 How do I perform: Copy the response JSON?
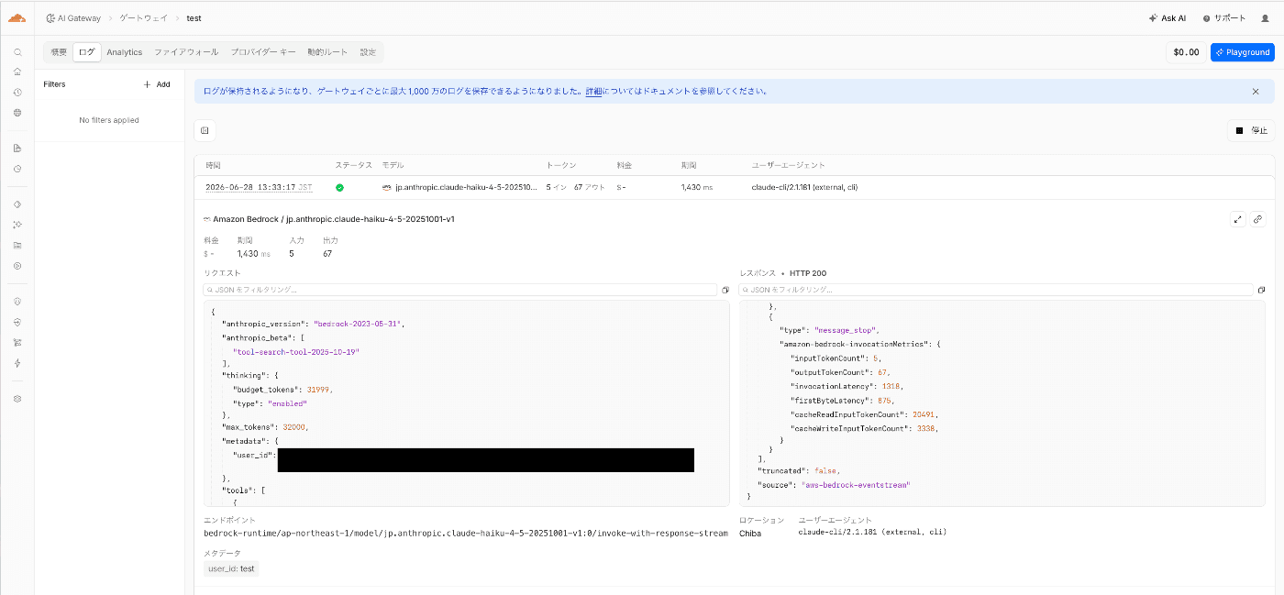pyautogui.click(x=1261, y=290)
